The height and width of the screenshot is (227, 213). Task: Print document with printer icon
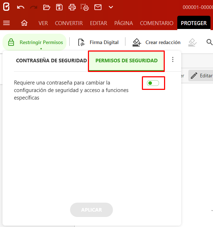pos(72,7)
